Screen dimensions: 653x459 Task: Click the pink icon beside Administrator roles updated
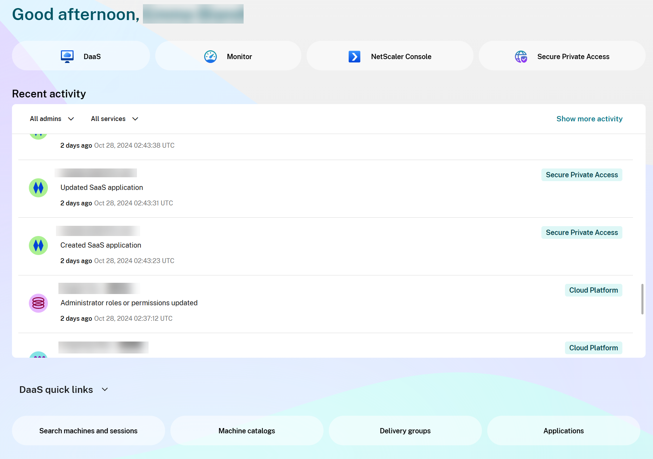click(38, 303)
